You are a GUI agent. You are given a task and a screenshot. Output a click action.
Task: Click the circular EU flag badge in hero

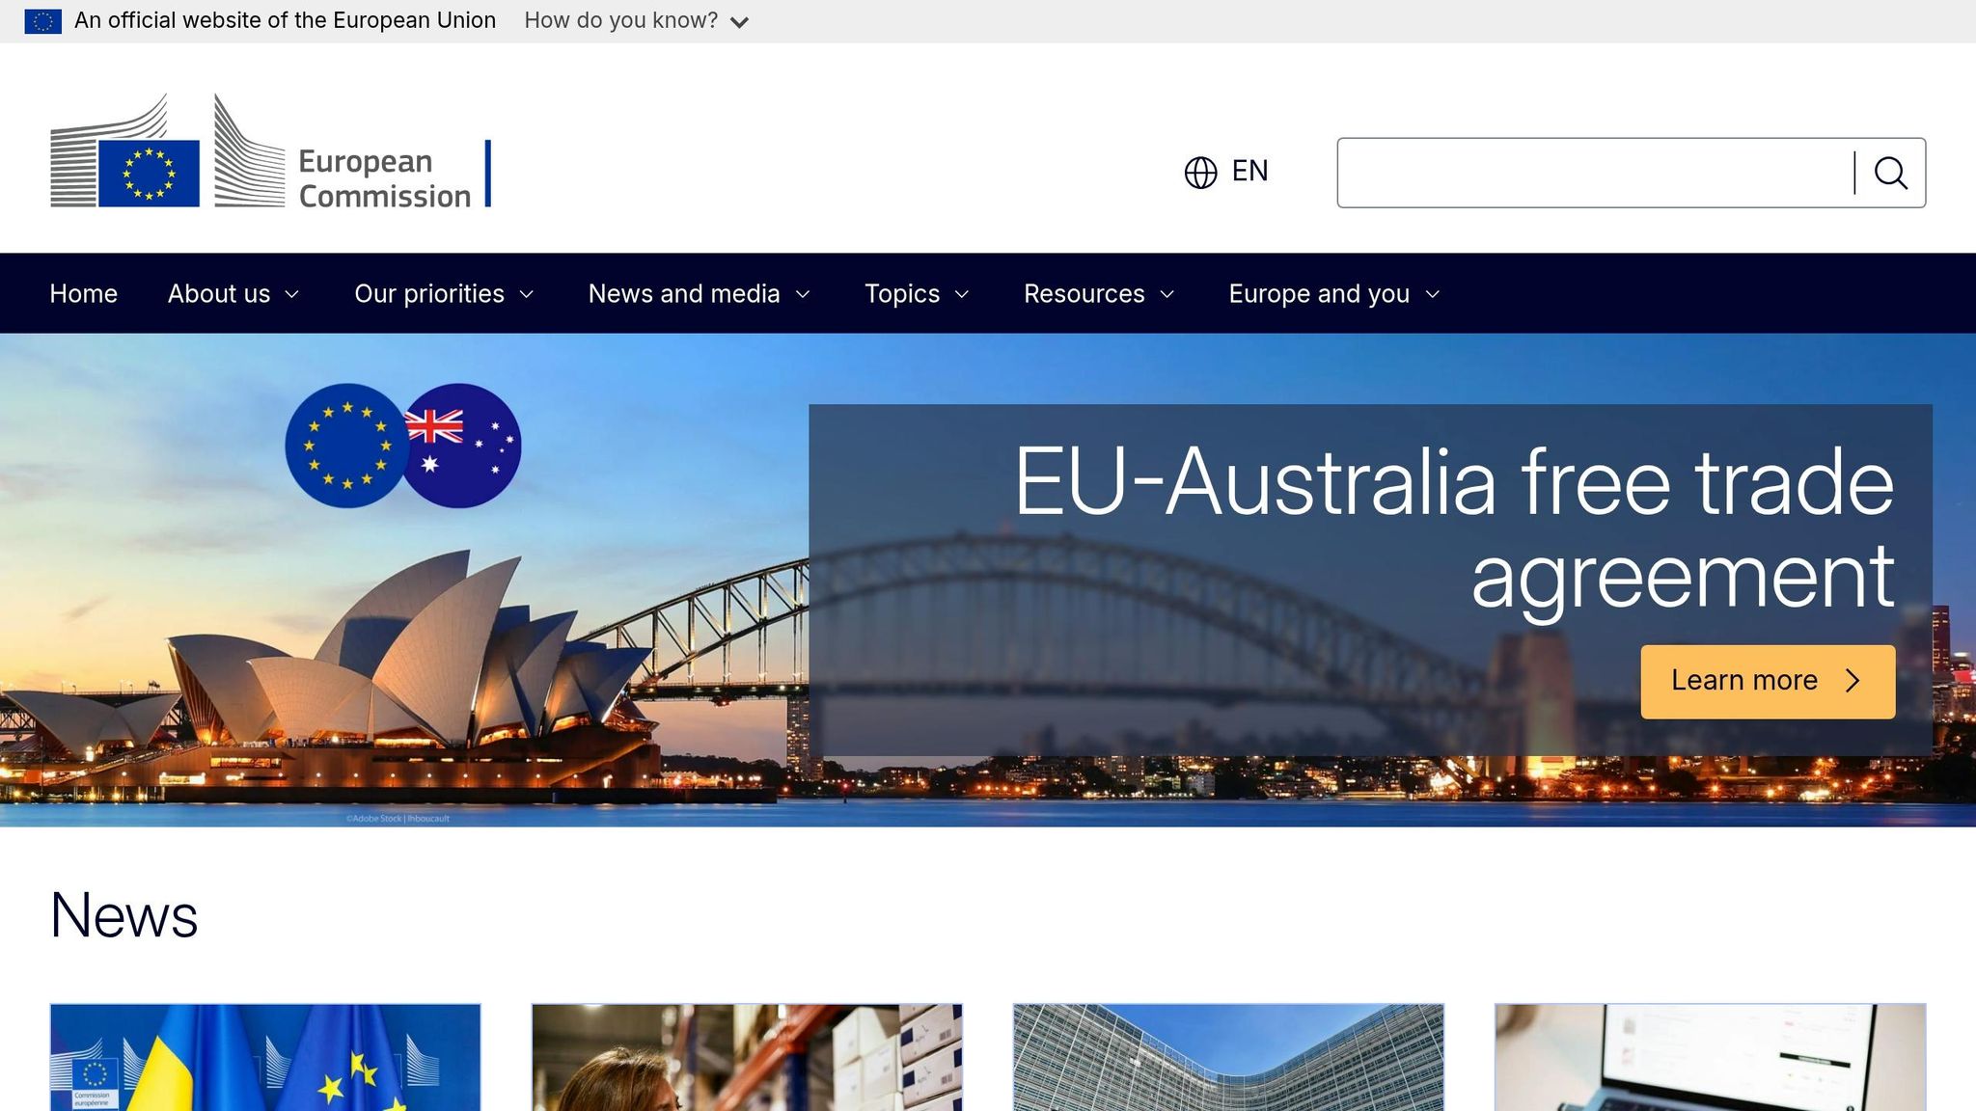pyautogui.click(x=344, y=446)
